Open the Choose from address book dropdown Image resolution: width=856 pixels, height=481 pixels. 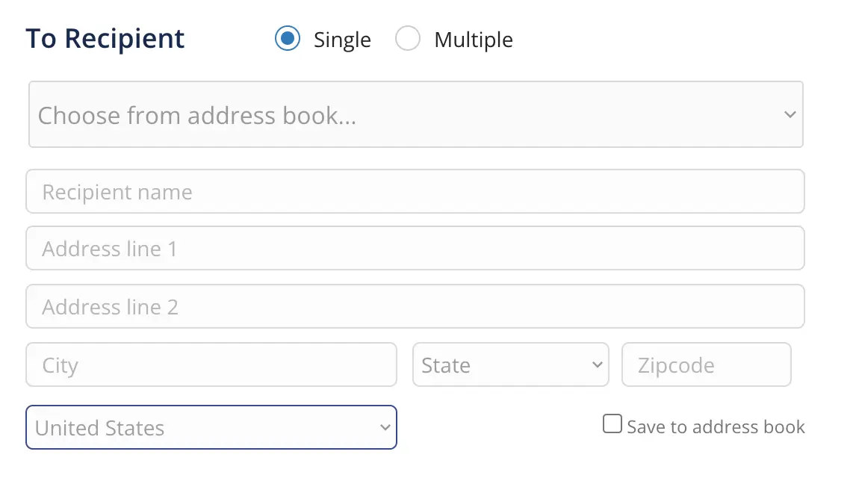(x=415, y=114)
